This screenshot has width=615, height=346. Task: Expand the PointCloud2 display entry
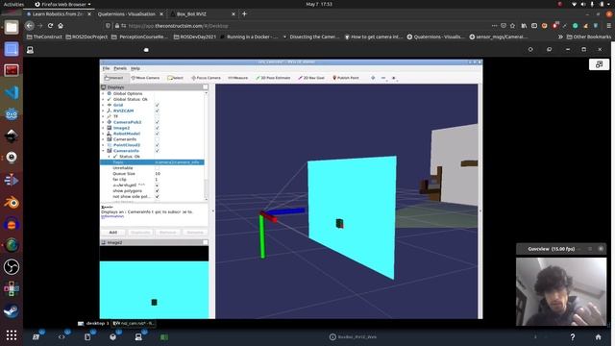pyautogui.click(x=104, y=145)
